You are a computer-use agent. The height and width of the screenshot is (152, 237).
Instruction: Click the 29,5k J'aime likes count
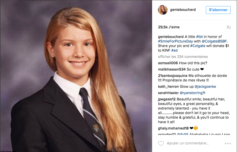pyautogui.click(x=169, y=27)
